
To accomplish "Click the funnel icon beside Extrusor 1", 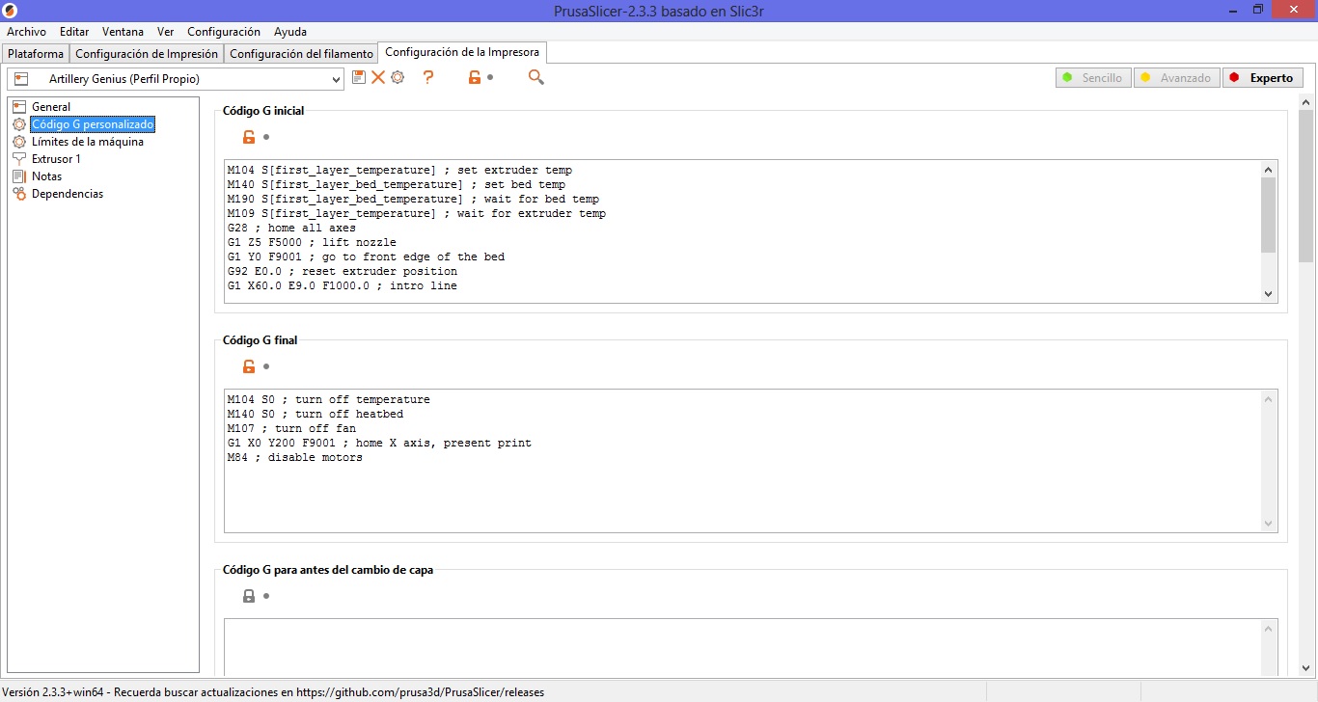I will [19, 159].
